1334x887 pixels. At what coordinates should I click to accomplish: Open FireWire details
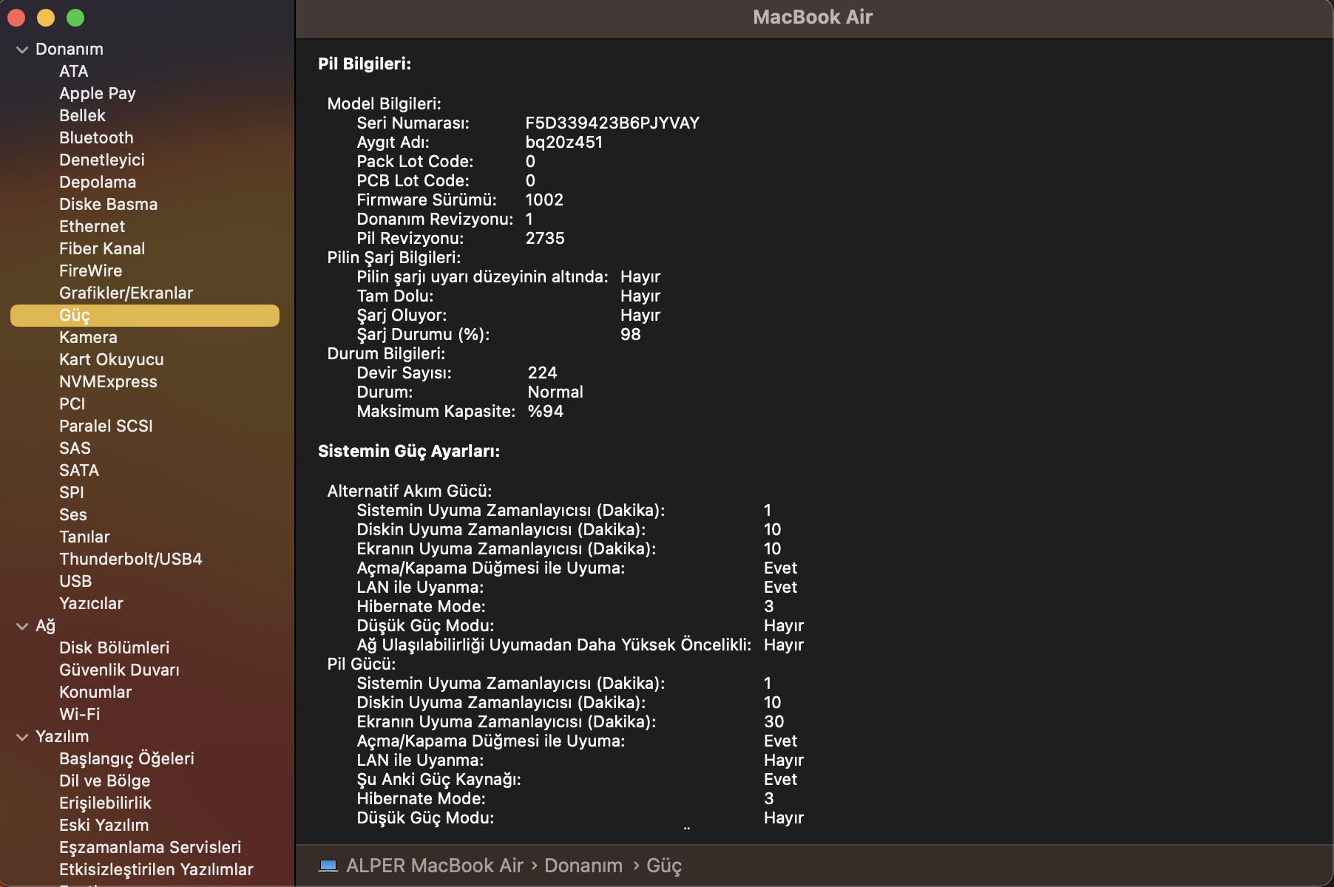point(90,271)
